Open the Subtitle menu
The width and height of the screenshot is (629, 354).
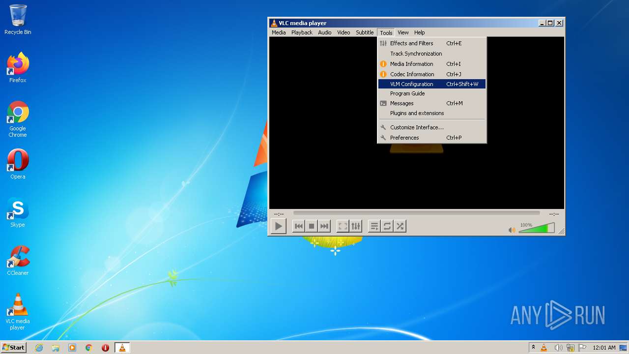365,32
